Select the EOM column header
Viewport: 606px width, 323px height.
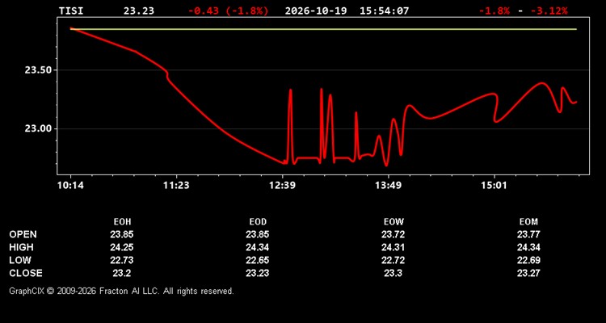(528, 222)
